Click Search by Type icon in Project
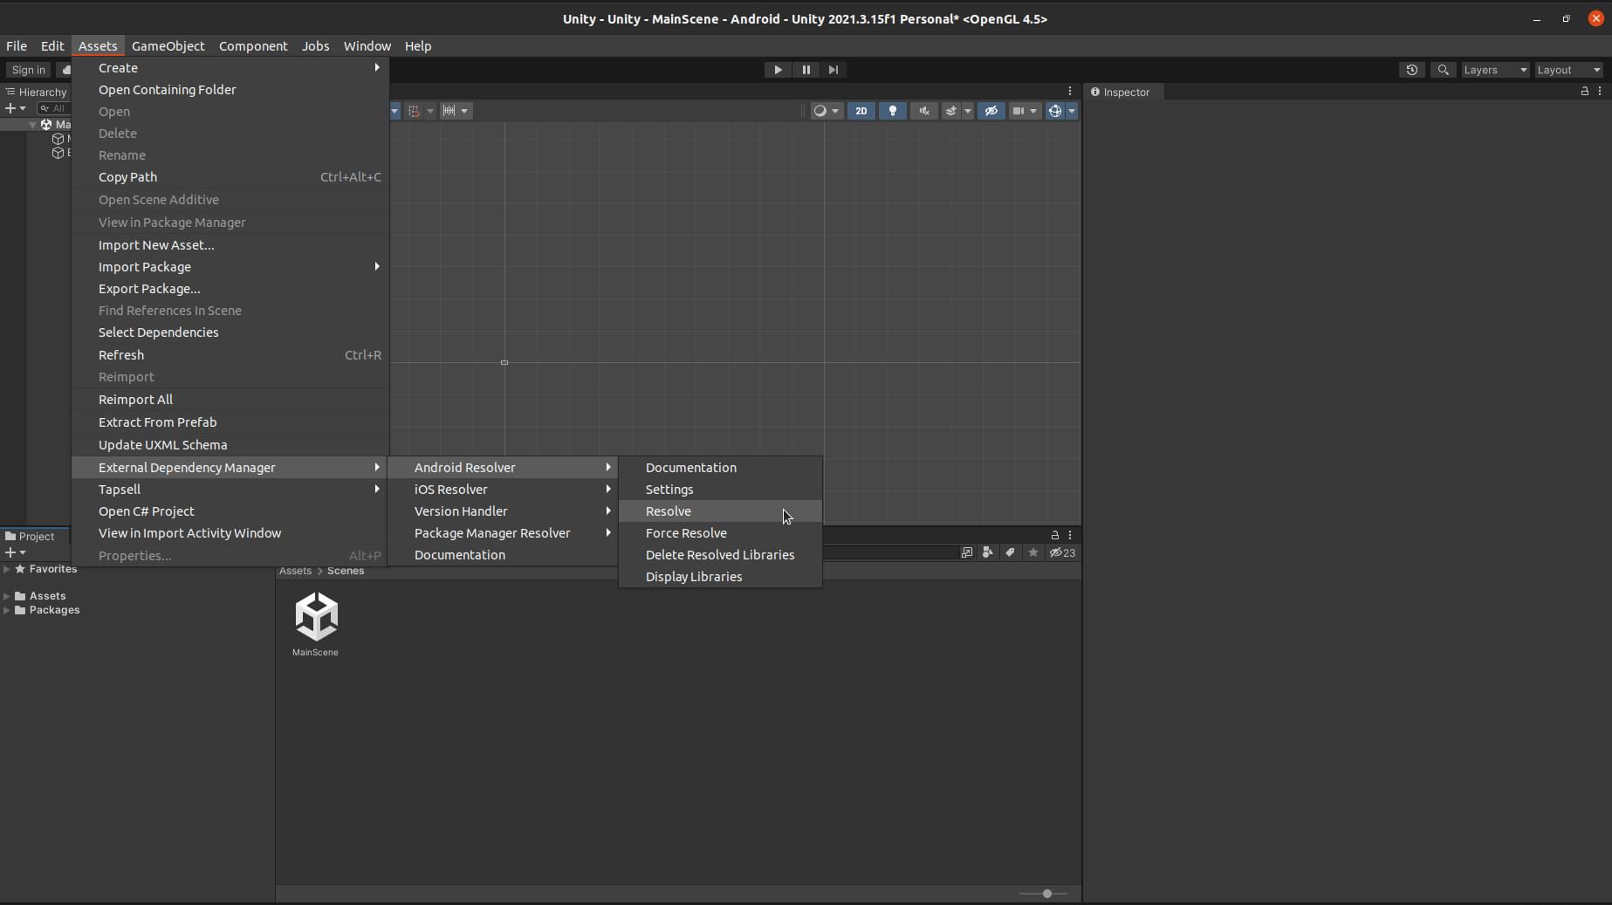The height and width of the screenshot is (905, 1612). pos(987,552)
